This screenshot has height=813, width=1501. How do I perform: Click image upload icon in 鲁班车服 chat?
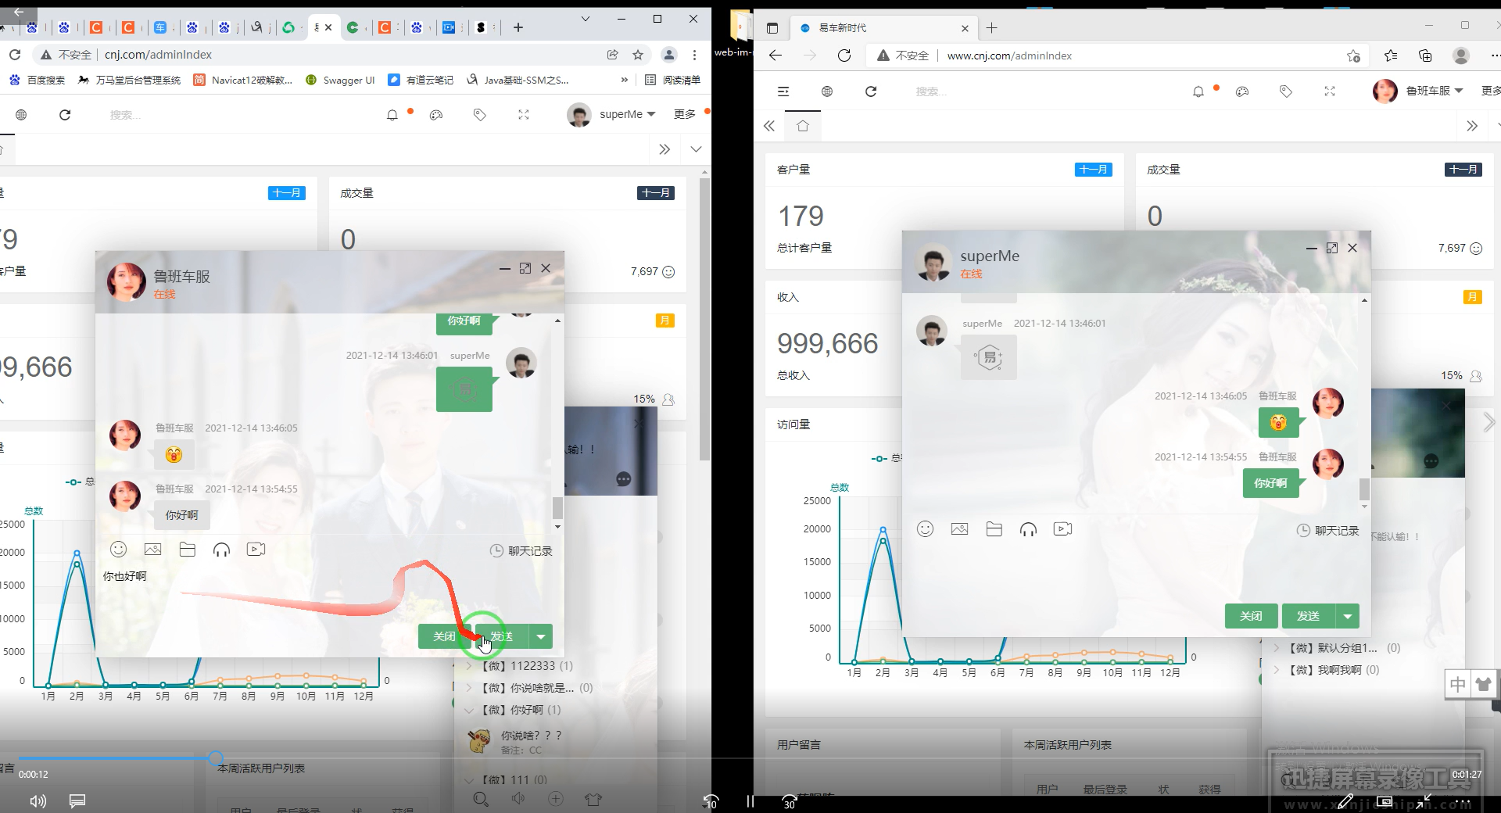(152, 550)
